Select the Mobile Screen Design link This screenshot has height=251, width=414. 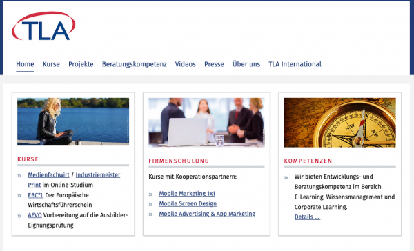[x=188, y=203]
